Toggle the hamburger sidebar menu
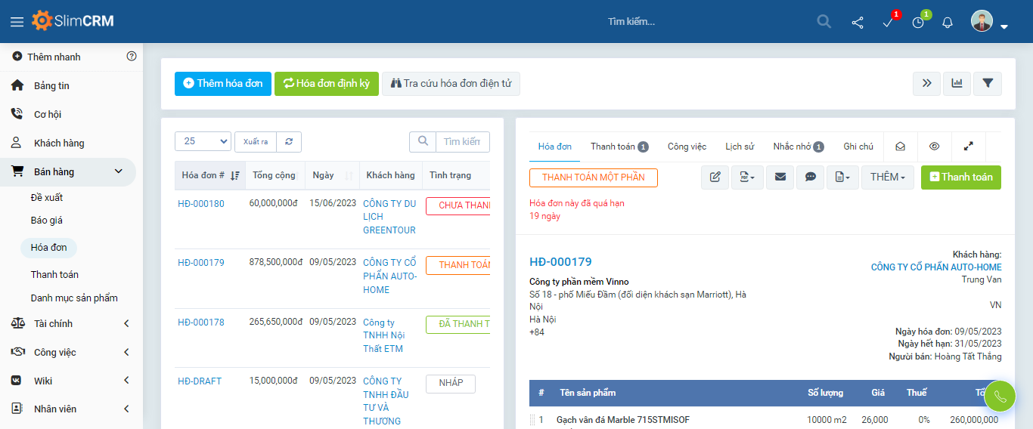The image size is (1033, 429). pyautogui.click(x=17, y=22)
